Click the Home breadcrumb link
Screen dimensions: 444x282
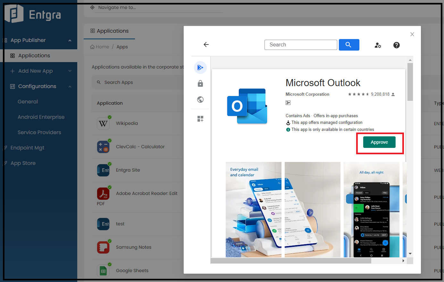click(102, 47)
